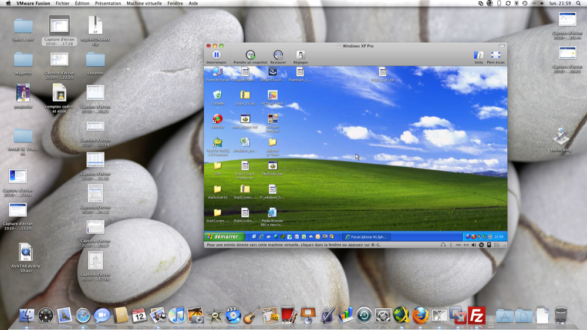Select the starkcover10 folder in XP
The width and height of the screenshot is (587, 330).
tap(218, 189)
